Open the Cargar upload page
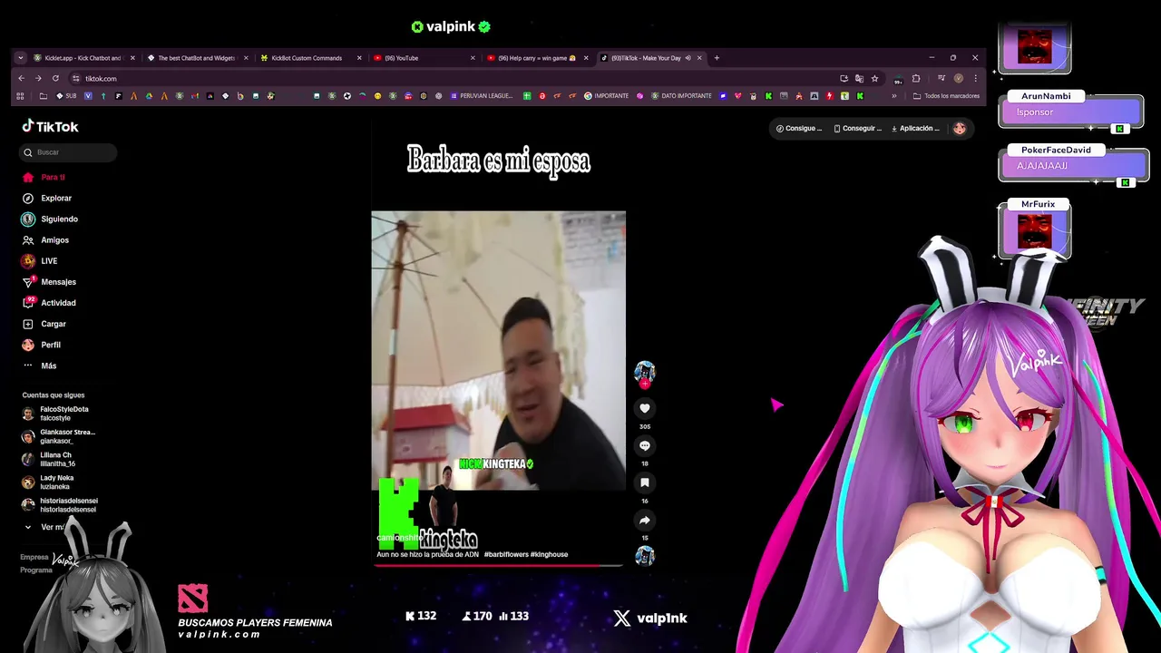Screen dimensions: 1161x653 [x=44, y=323]
